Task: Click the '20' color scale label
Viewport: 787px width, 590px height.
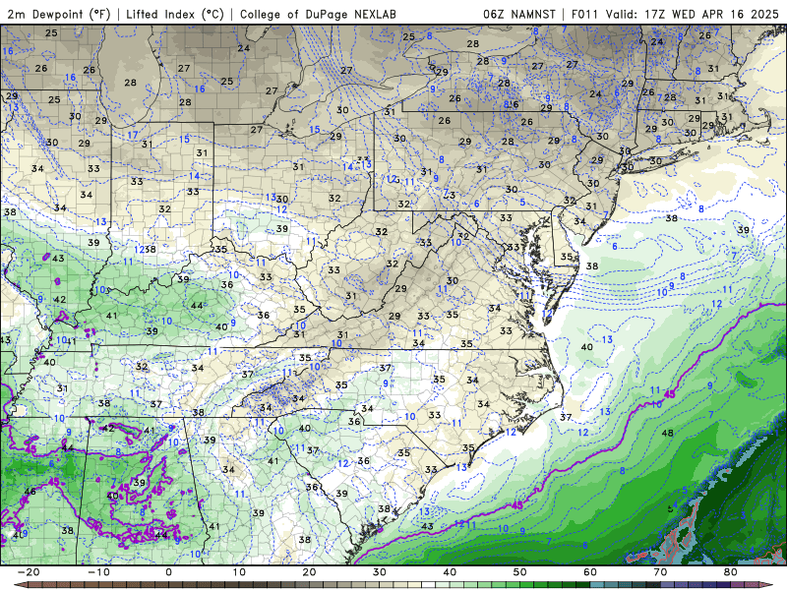Action: (309, 572)
